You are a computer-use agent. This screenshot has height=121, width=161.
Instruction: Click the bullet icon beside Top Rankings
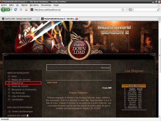pos(9,93)
